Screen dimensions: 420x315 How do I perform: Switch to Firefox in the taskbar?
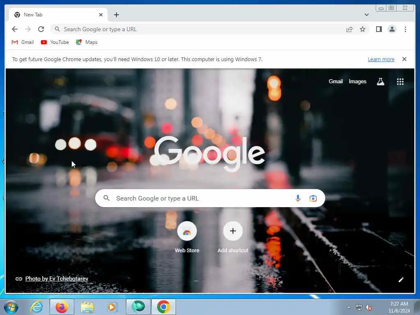click(x=62, y=307)
